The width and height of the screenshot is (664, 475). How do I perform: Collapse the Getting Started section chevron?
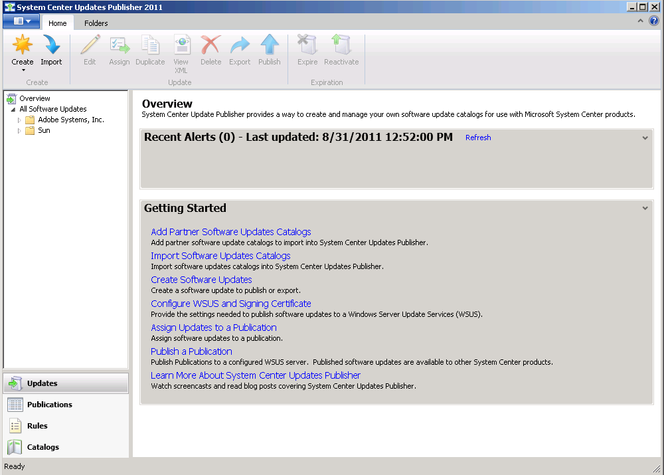[x=644, y=208]
